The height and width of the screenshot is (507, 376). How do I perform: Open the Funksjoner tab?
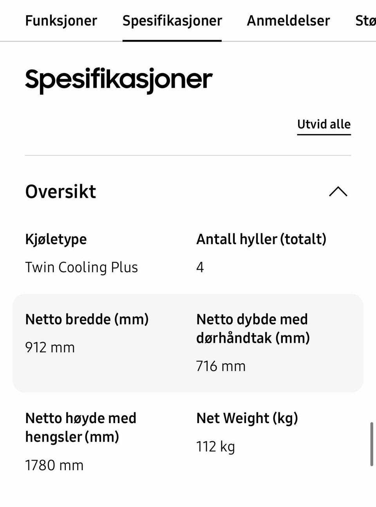click(x=61, y=21)
